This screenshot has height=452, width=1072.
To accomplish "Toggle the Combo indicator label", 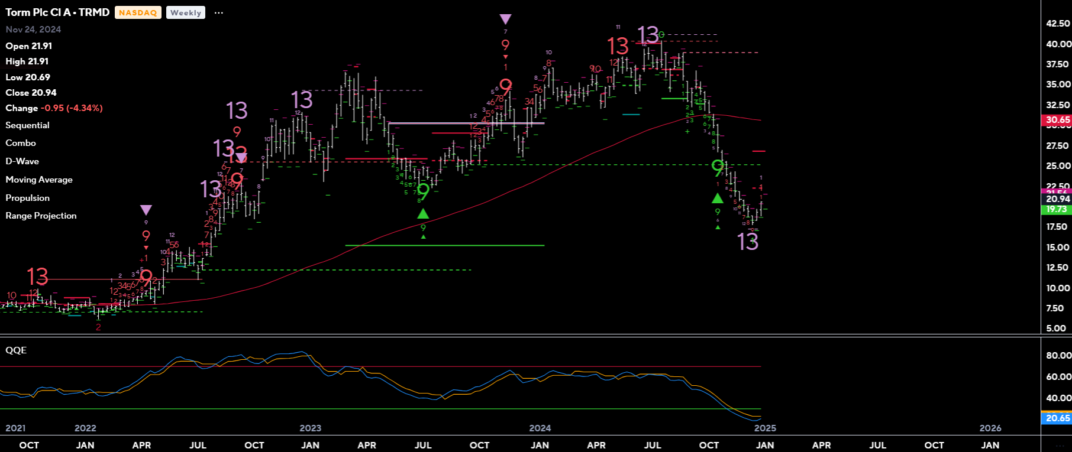I will tap(21, 143).
